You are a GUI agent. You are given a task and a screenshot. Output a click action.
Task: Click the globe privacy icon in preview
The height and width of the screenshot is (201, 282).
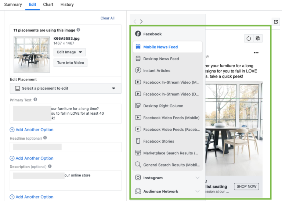tap(207, 57)
